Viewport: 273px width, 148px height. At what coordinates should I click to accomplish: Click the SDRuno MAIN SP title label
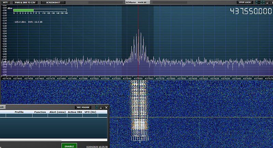138,2
